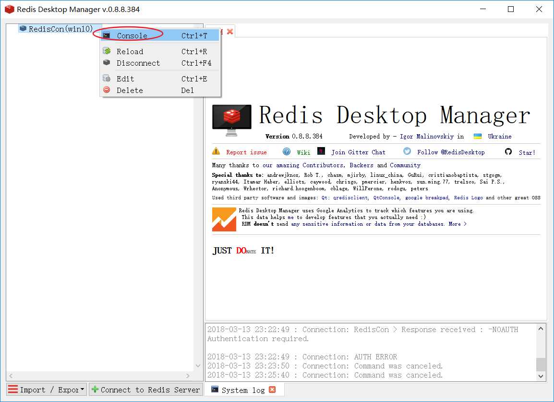Click the yellow warning Report issue icon
The height and width of the screenshot is (402, 554).
click(216, 151)
